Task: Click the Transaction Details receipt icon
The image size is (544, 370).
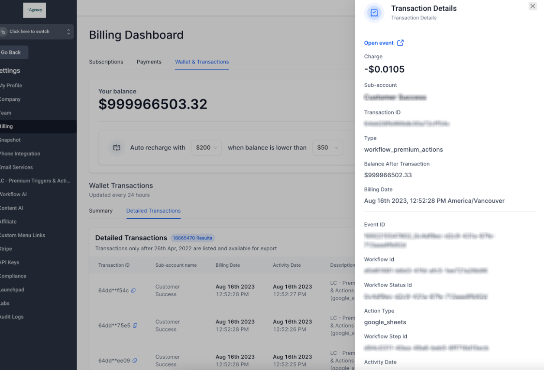Action: pyautogui.click(x=374, y=13)
